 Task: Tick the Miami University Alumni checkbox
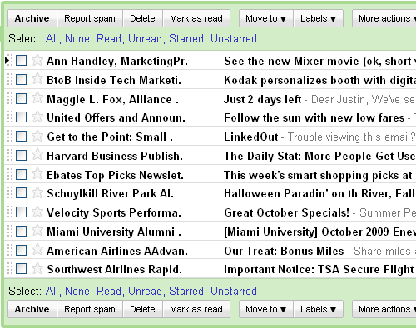[x=22, y=232]
